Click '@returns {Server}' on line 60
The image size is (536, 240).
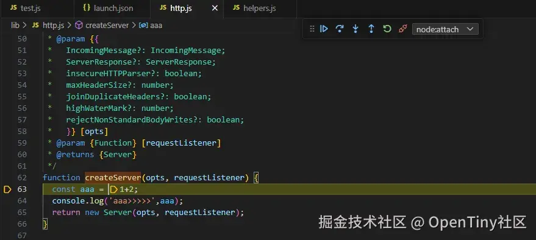click(96, 155)
